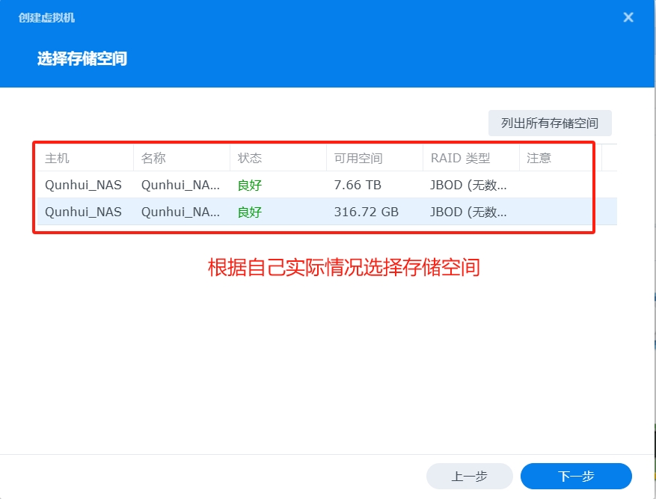Click Qunhui_NAS host in the 316.72 GB row

tap(83, 212)
